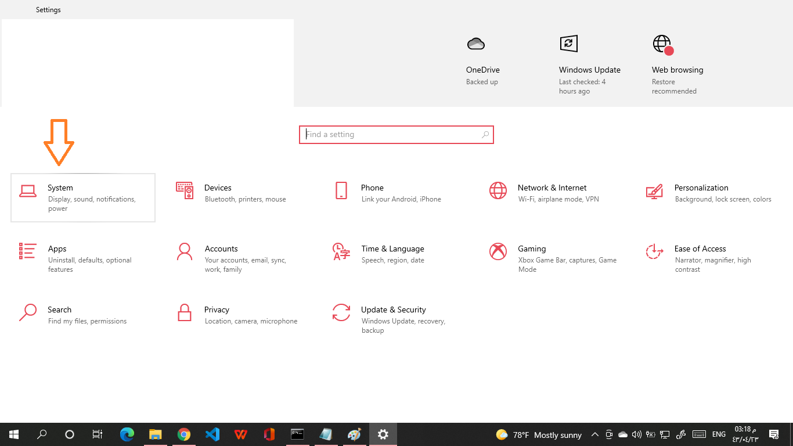Open Gaming settings with Xbox icon

click(x=553, y=258)
